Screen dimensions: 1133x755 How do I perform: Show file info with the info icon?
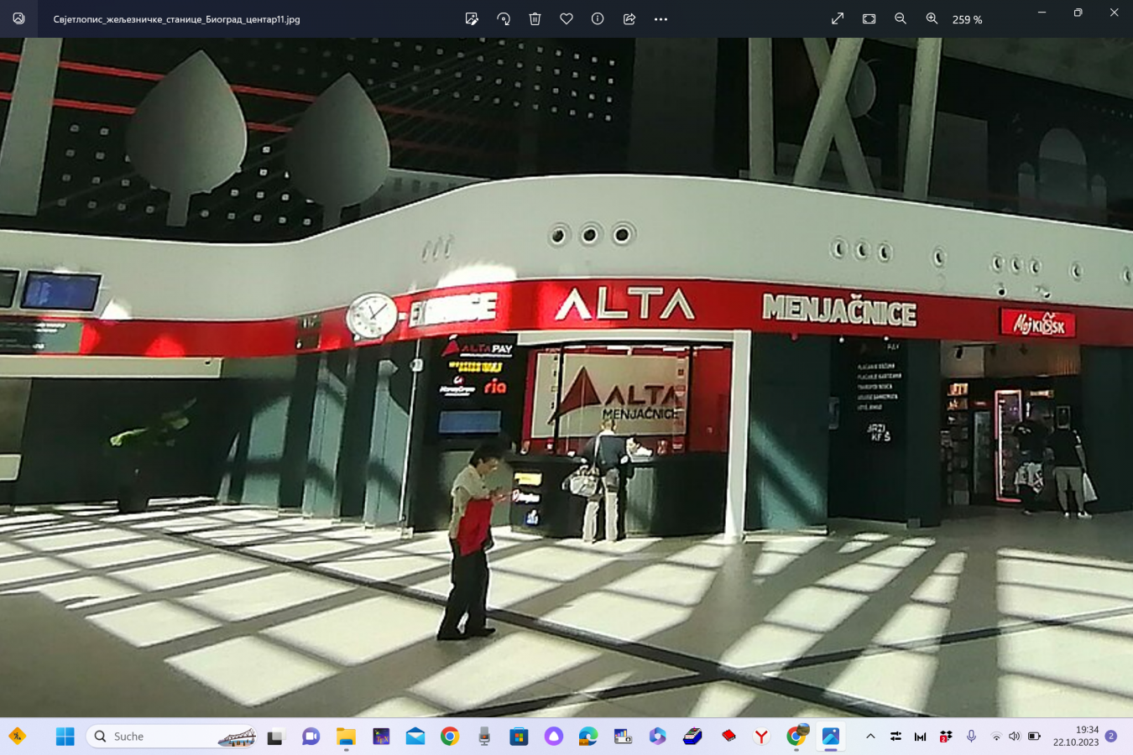[x=598, y=18]
